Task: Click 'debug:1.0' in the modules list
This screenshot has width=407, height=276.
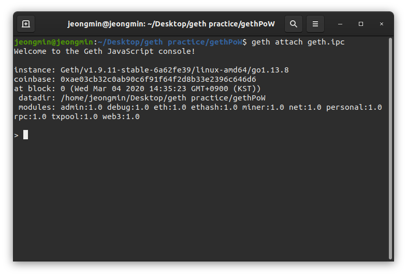Action: point(128,107)
